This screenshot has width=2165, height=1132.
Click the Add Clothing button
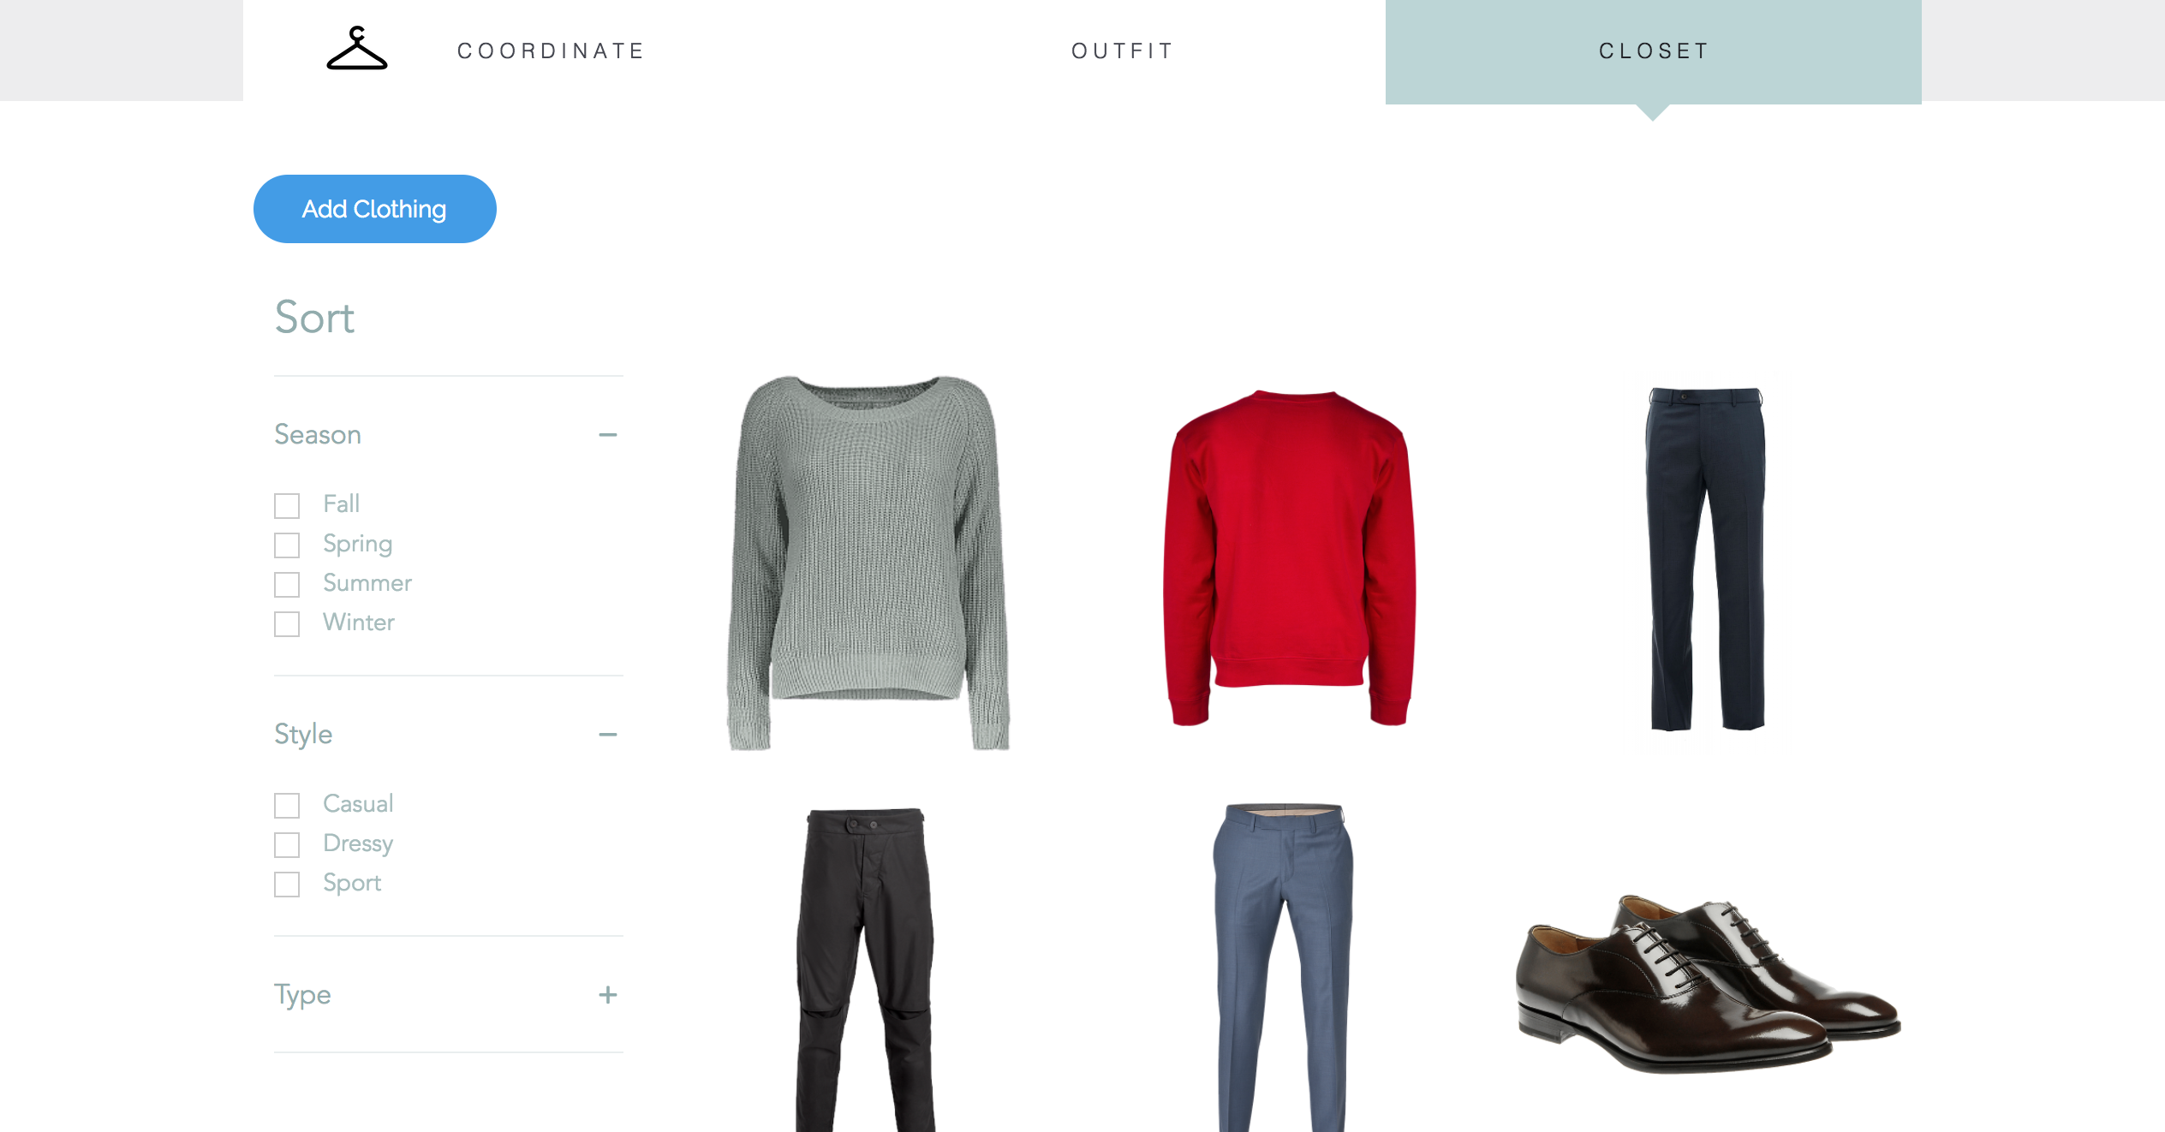click(375, 209)
